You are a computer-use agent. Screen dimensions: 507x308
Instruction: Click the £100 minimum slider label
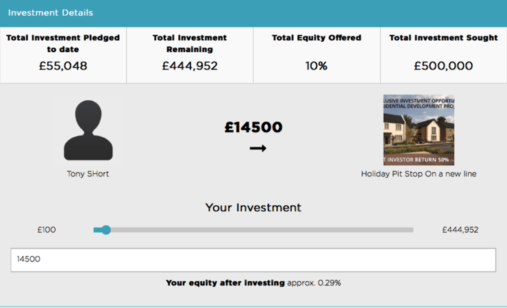click(47, 230)
